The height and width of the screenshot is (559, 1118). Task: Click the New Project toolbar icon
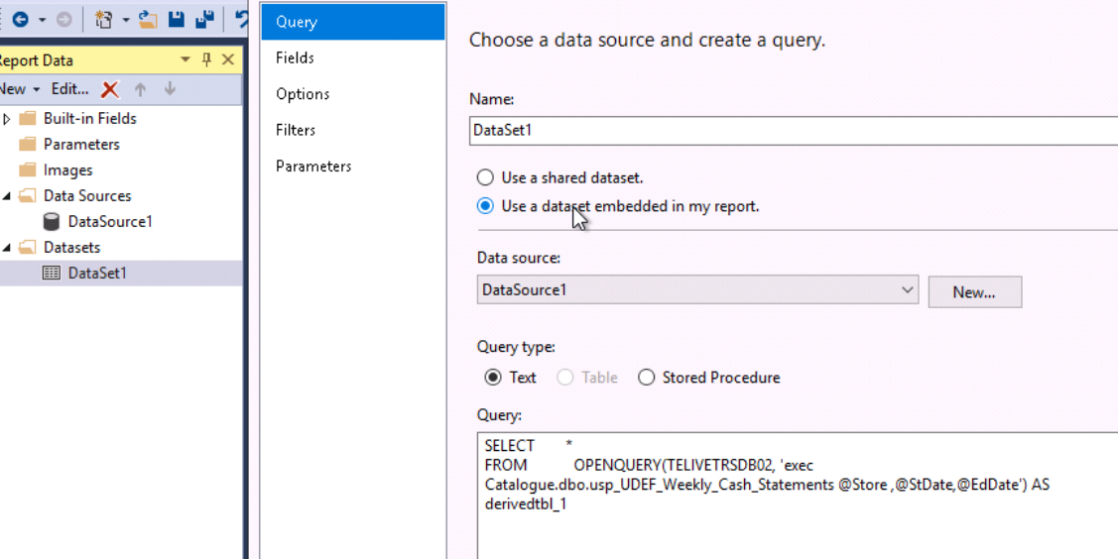click(x=104, y=20)
